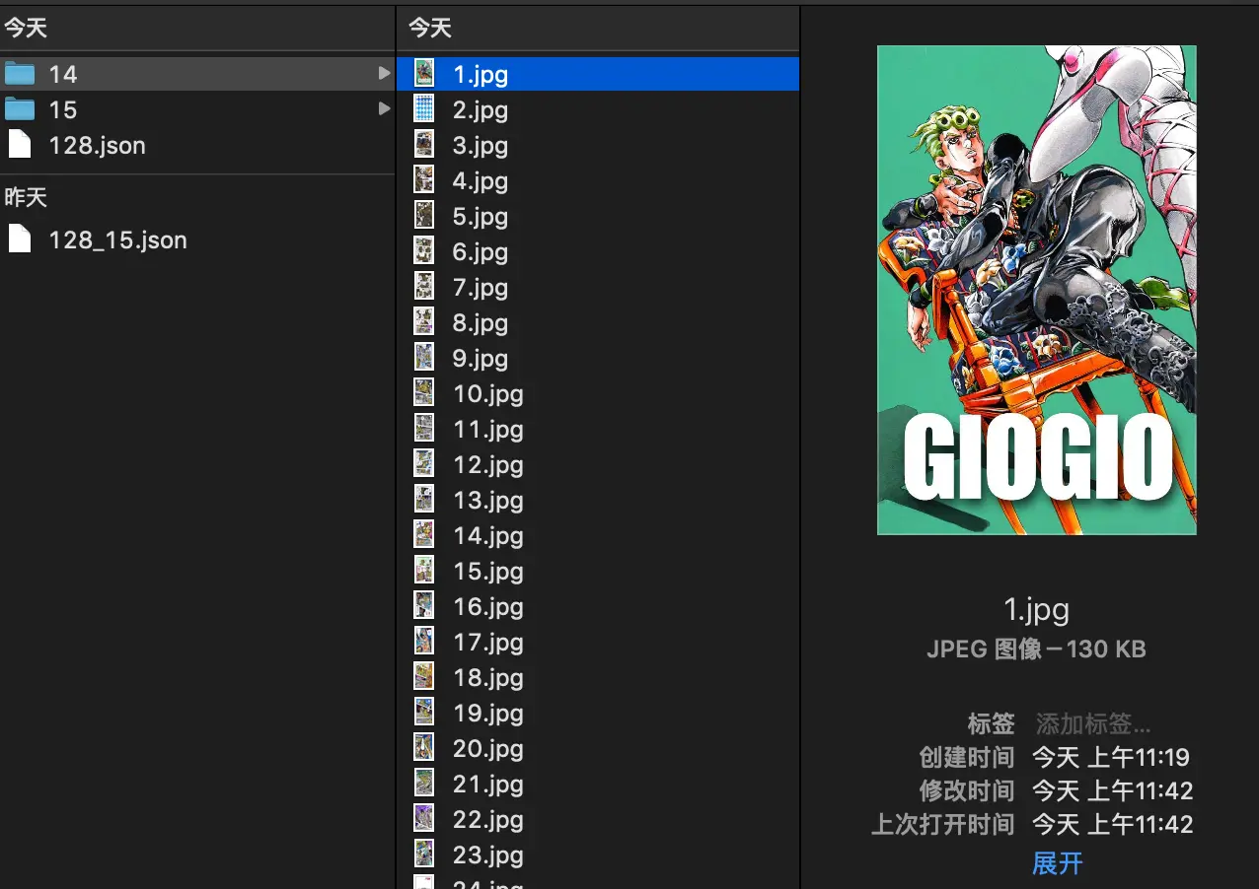This screenshot has width=1259, height=889.
Task: Select the file name 11.jpg
Action: pyautogui.click(x=488, y=429)
